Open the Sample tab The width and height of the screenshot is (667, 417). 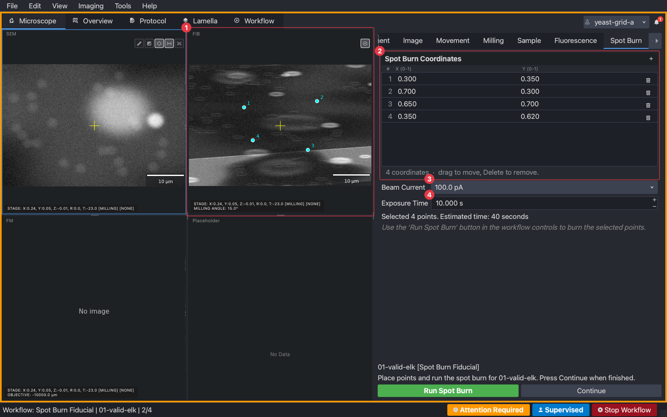click(529, 40)
